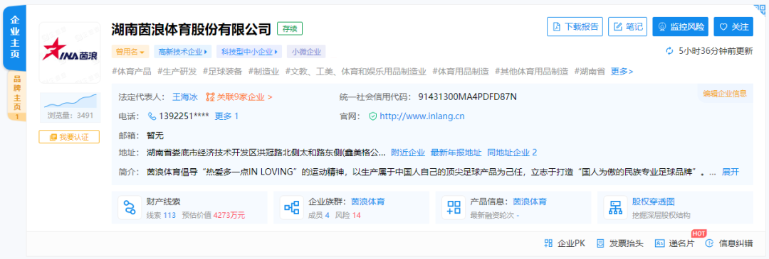The image size is (769, 259).
Task: Click the phone icon beside the number
Action: click(x=152, y=116)
